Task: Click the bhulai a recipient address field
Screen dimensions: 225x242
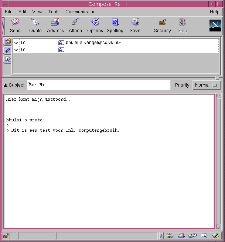Action: tap(142, 43)
